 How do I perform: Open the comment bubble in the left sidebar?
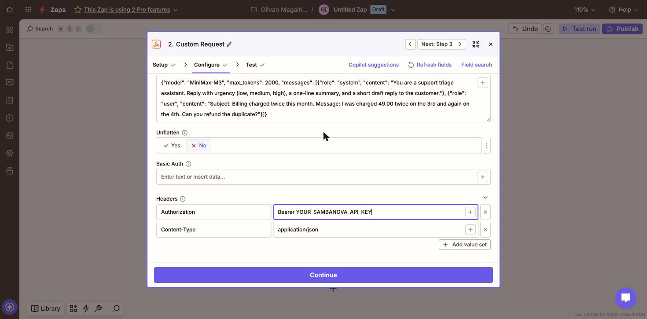click(x=10, y=83)
